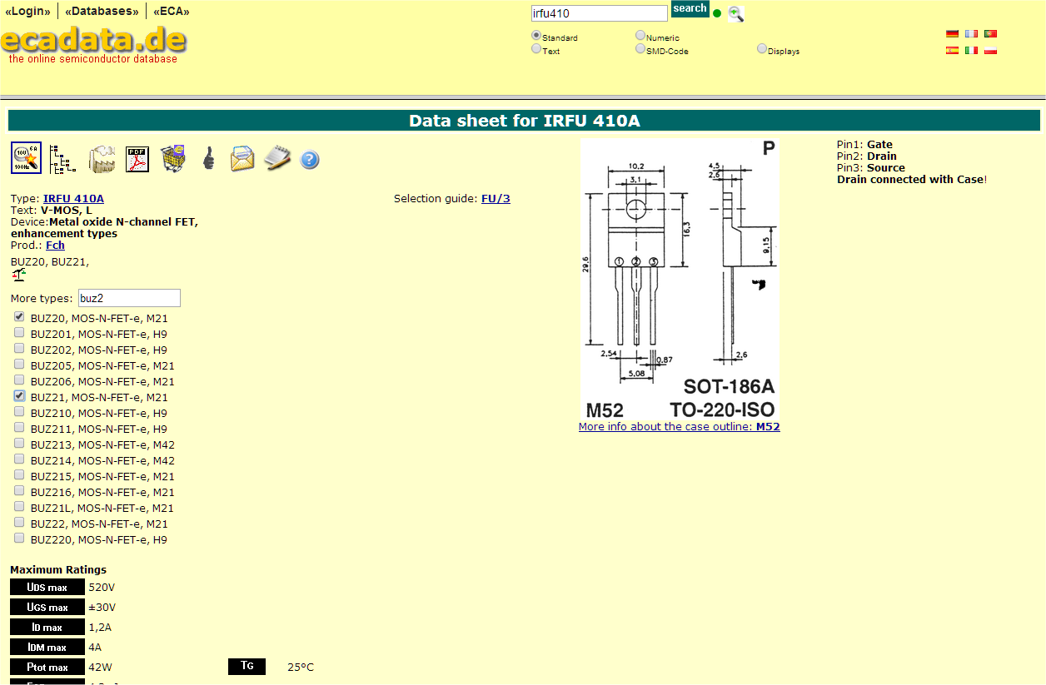Uncheck the BUZ21, MOS-N-FET-e, M21 checkbox
This screenshot has width=1046, height=685.
(x=19, y=396)
